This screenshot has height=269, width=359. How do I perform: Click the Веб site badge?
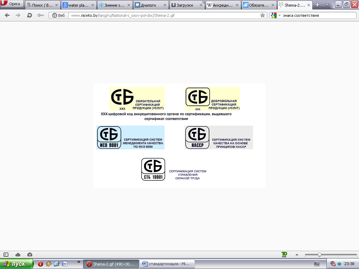click(59, 15)
